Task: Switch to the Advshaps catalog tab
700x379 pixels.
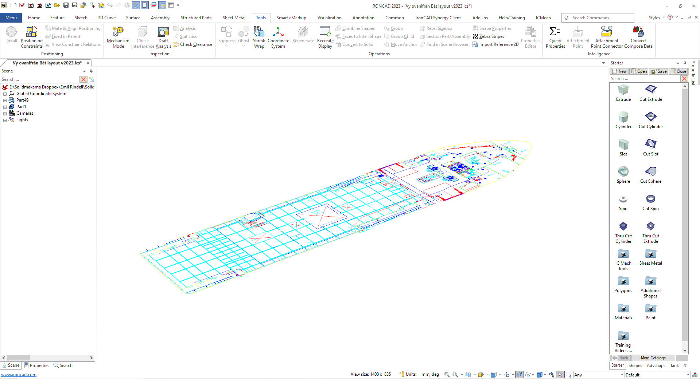Action: [x=656, y=366]
